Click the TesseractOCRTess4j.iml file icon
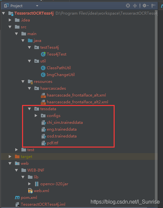This screenshot has height=208, width=163. [x=18, y=204]
